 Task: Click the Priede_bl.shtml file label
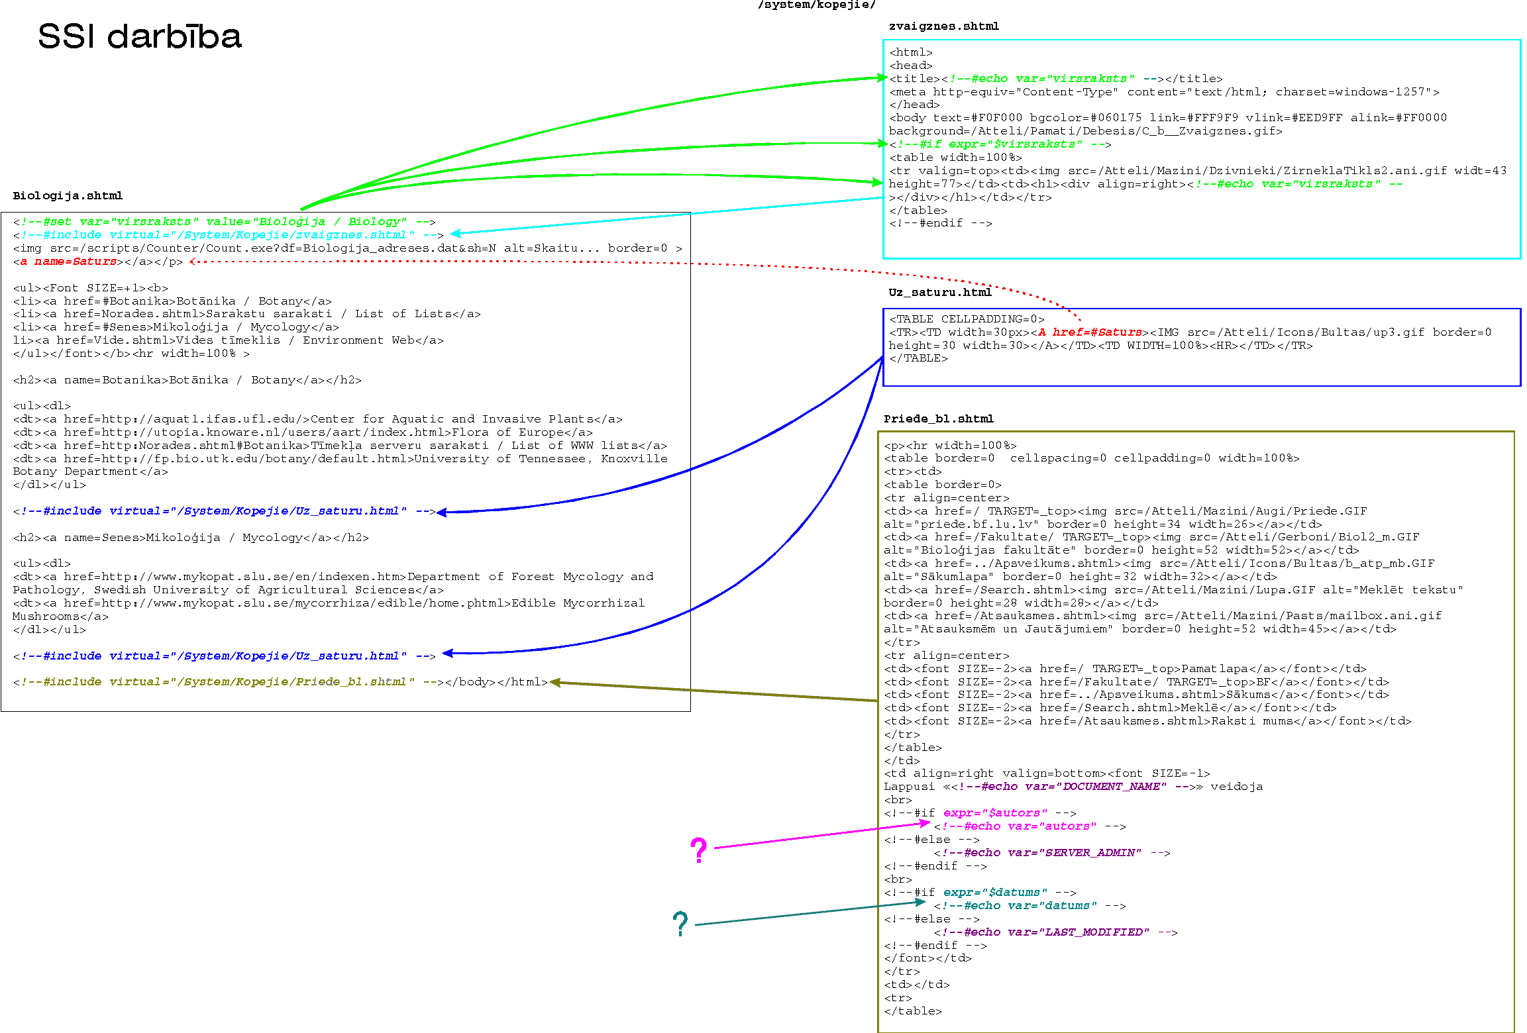(938, 418)
